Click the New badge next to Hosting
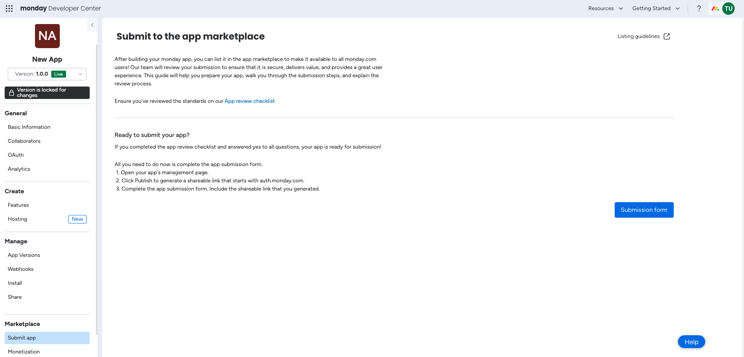The image size is (744, 357). (77, 219)
